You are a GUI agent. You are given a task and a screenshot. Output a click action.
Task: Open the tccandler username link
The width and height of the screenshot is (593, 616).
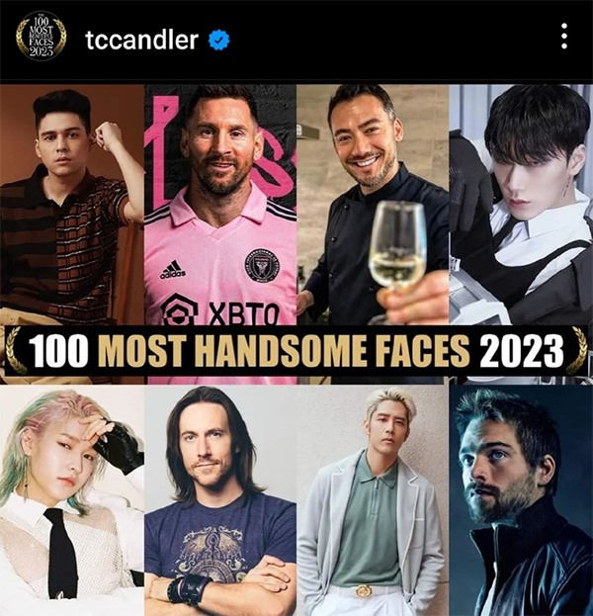click(x=141, y=40)
